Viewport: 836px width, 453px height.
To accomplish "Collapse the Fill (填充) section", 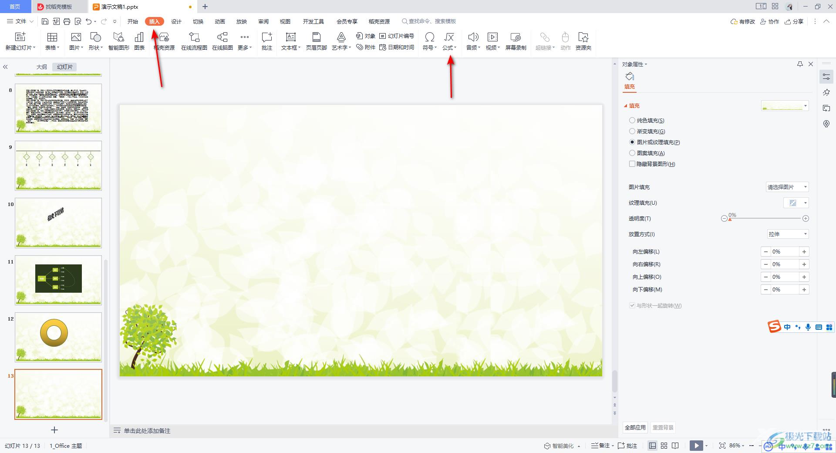I will [626, 106].
